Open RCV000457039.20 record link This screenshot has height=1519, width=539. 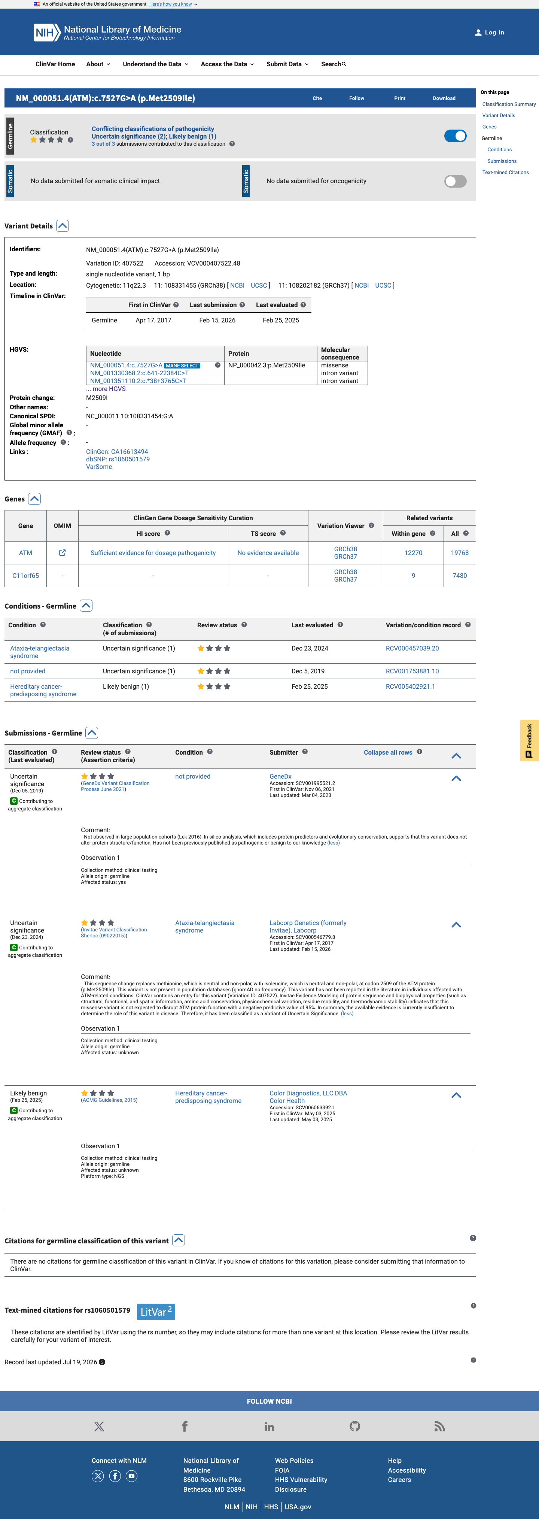pos(412,648)
